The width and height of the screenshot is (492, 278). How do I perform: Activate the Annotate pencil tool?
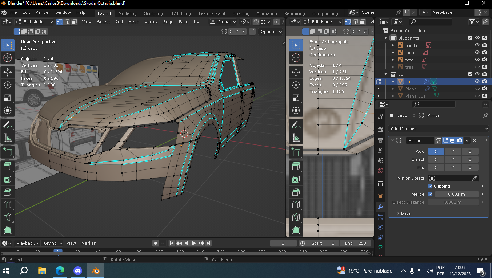[8, 125]
